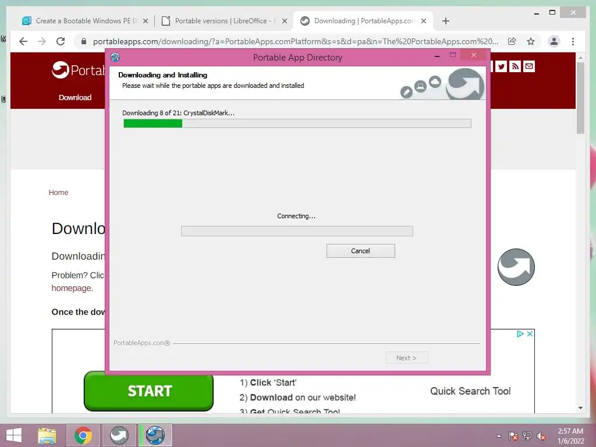The width and height of the screenshot is (596, 447).
Task: Cancel the CrystalDiskMark download
Action: coord(360,251)
